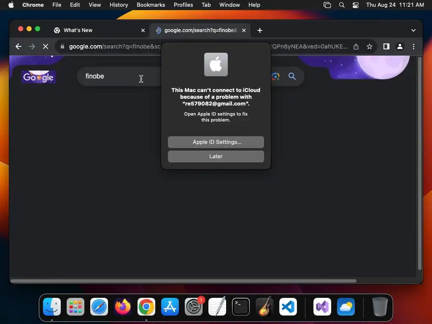The image size is (432, 324).
Task: Open Chrome three-dot menu
Action: pos(413,46)
